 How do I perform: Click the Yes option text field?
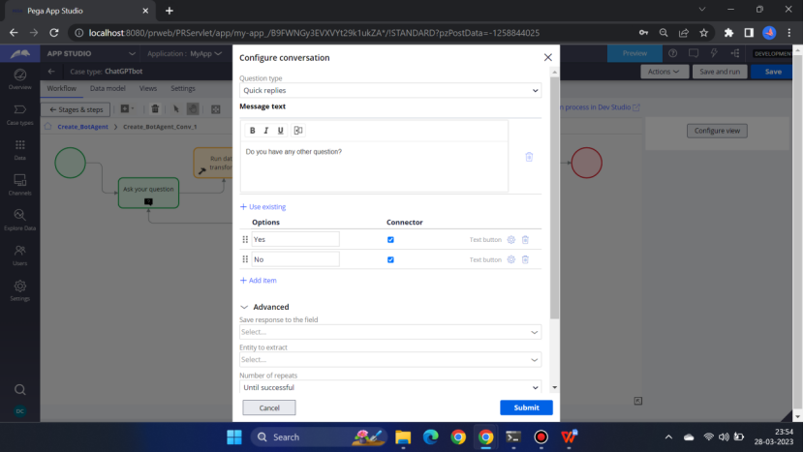[295, 239]
